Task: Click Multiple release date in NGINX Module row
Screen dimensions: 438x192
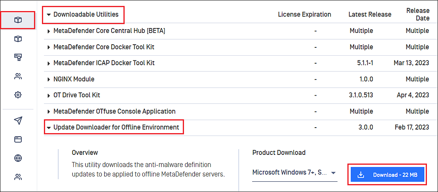Action: [417, 79]
